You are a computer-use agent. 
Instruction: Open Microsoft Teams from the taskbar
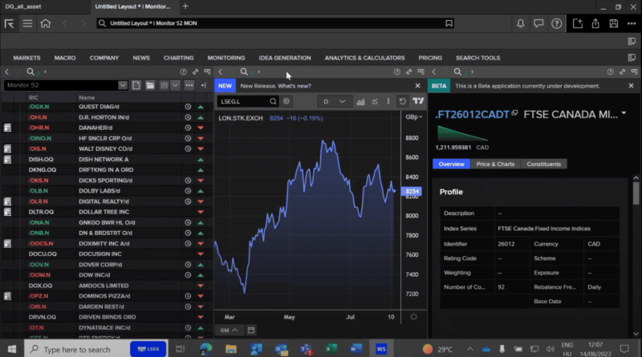[306, 349]
